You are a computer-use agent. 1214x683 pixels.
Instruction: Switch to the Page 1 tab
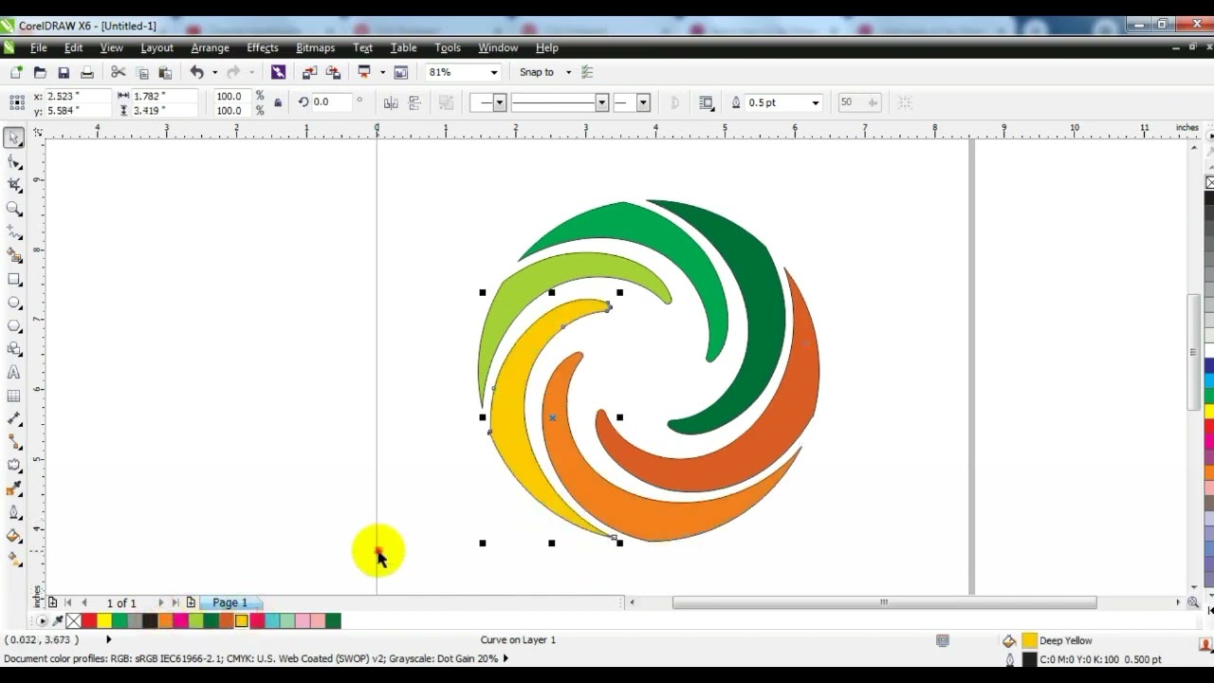point(230,602)
